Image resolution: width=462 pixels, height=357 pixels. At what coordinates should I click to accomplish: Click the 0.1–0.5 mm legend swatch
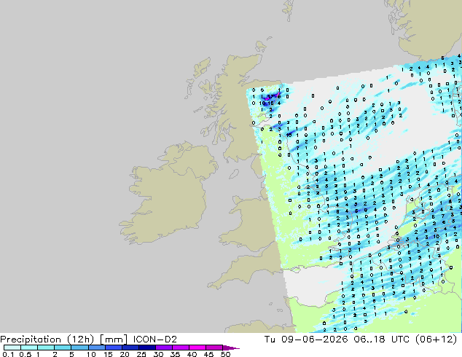click(12, 348)
